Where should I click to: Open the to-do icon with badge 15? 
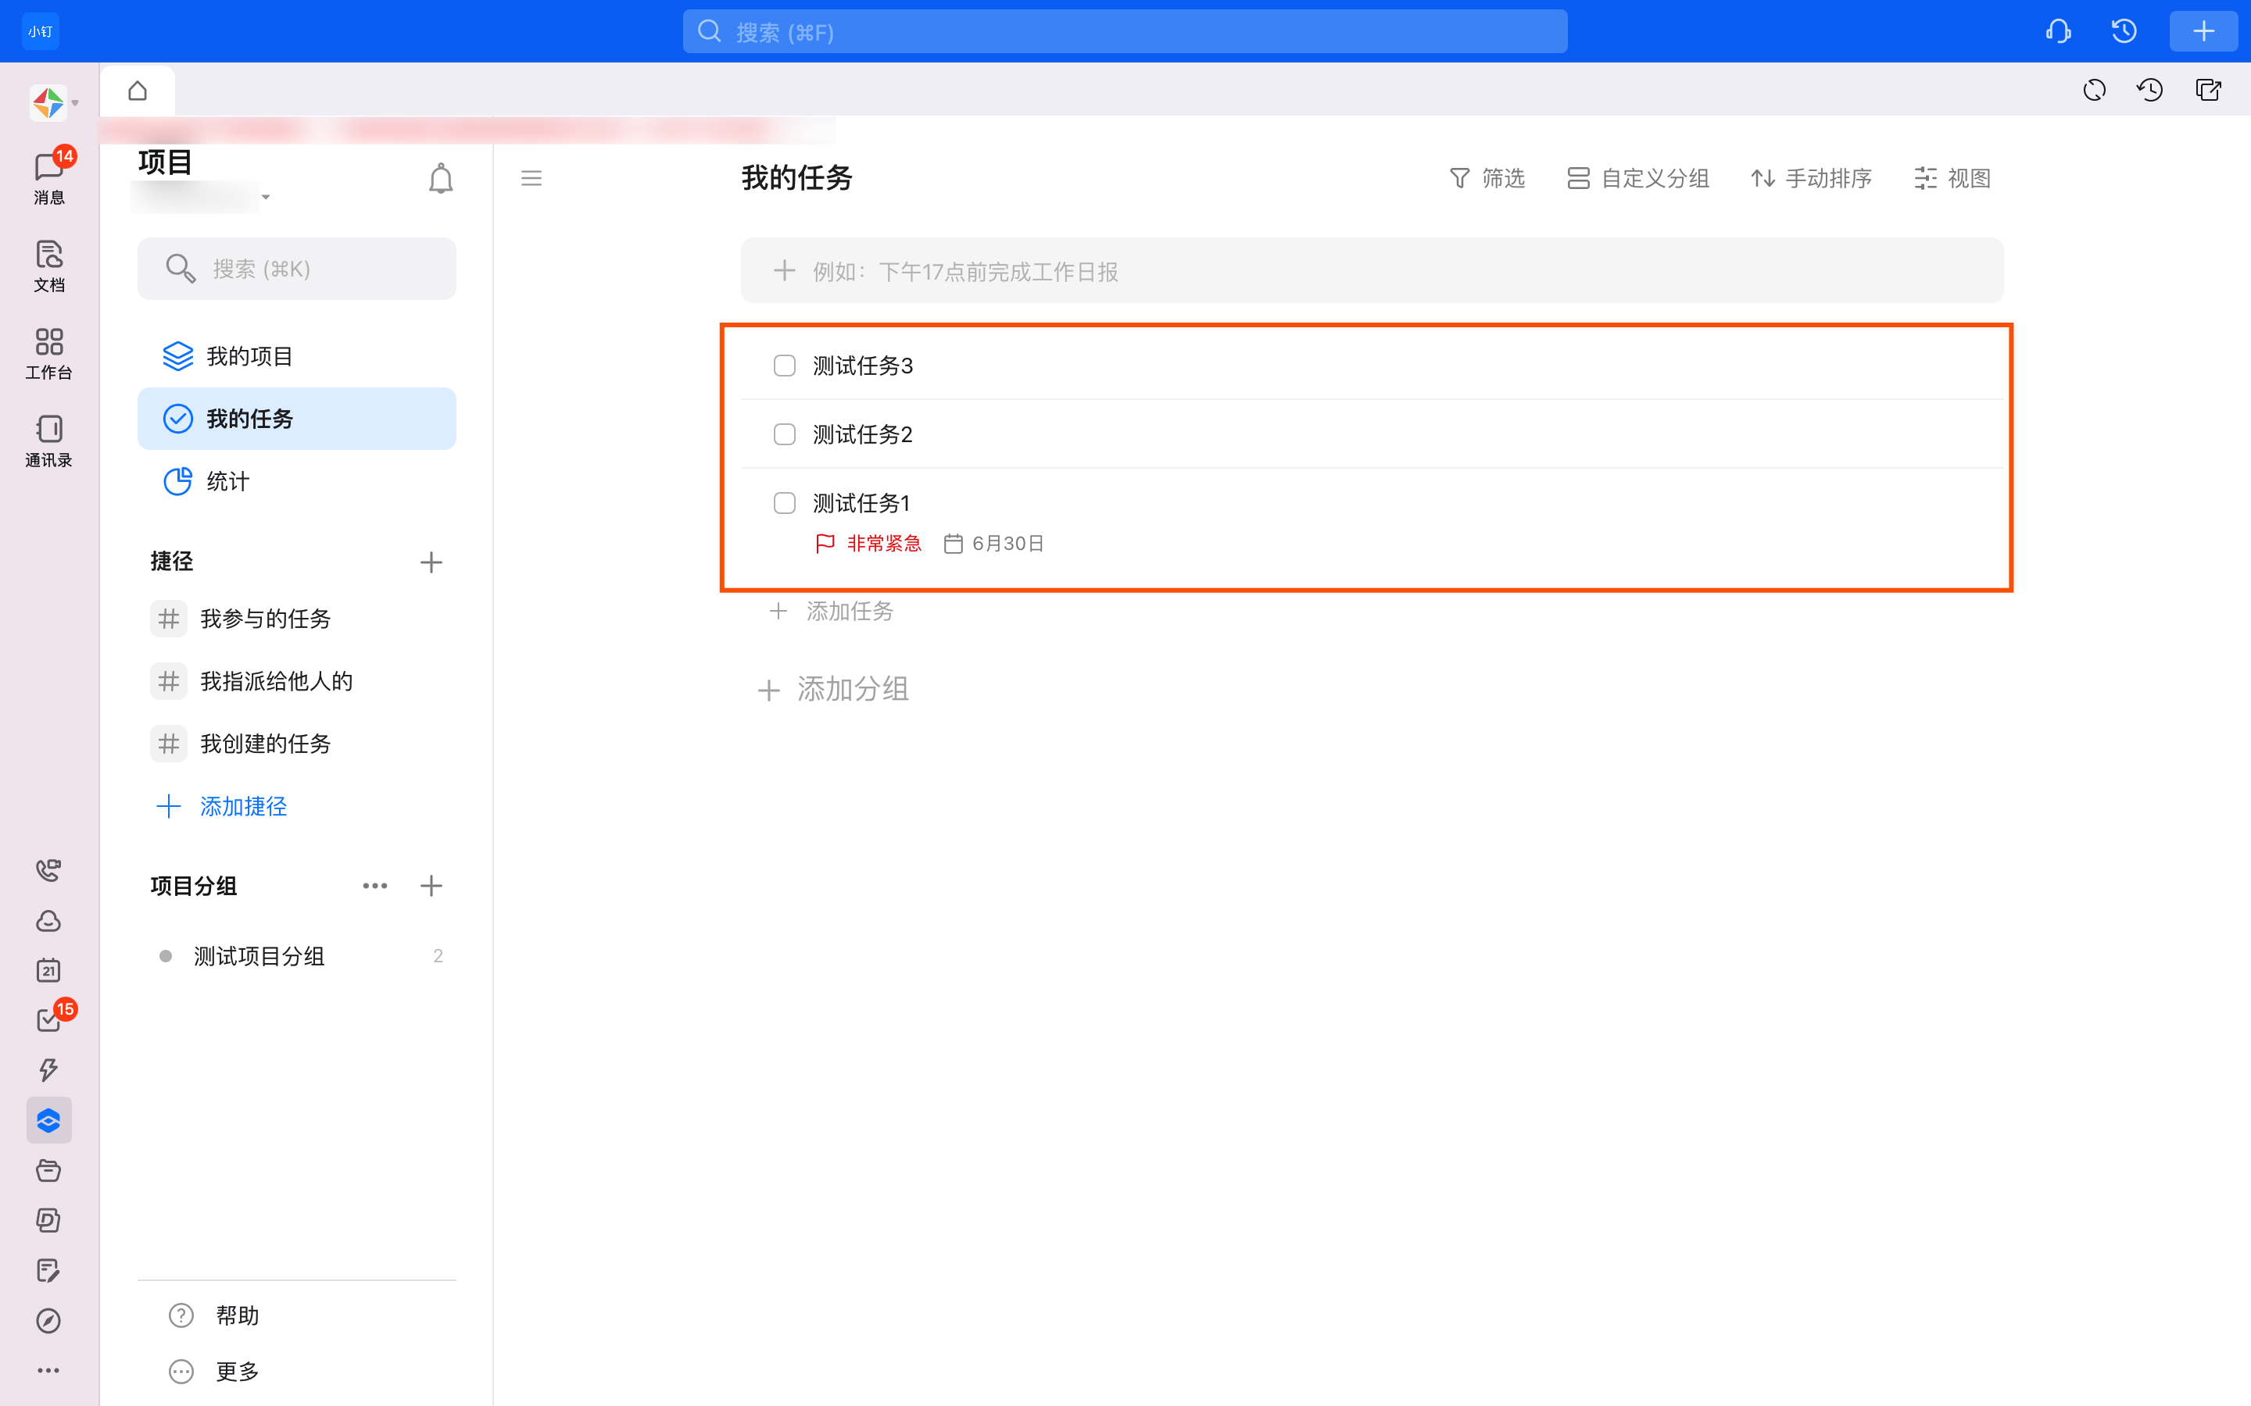48,1020
